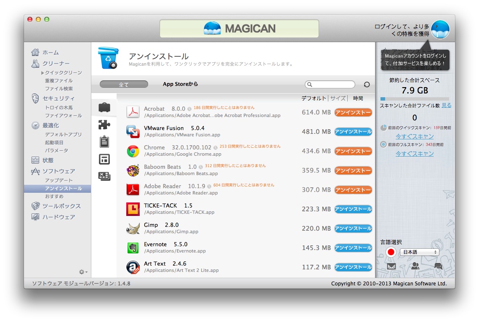The image size is (479, 322).
Task: Uninstall Chrome with its orange button
Action: click(x=353, y=151)
